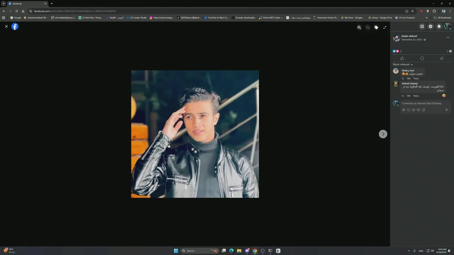Go back in browser history

tap(4, 11)
